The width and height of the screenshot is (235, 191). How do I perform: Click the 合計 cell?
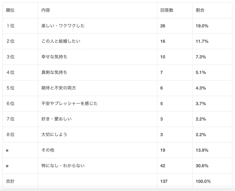pyautogui.click(x=10, y=181)
